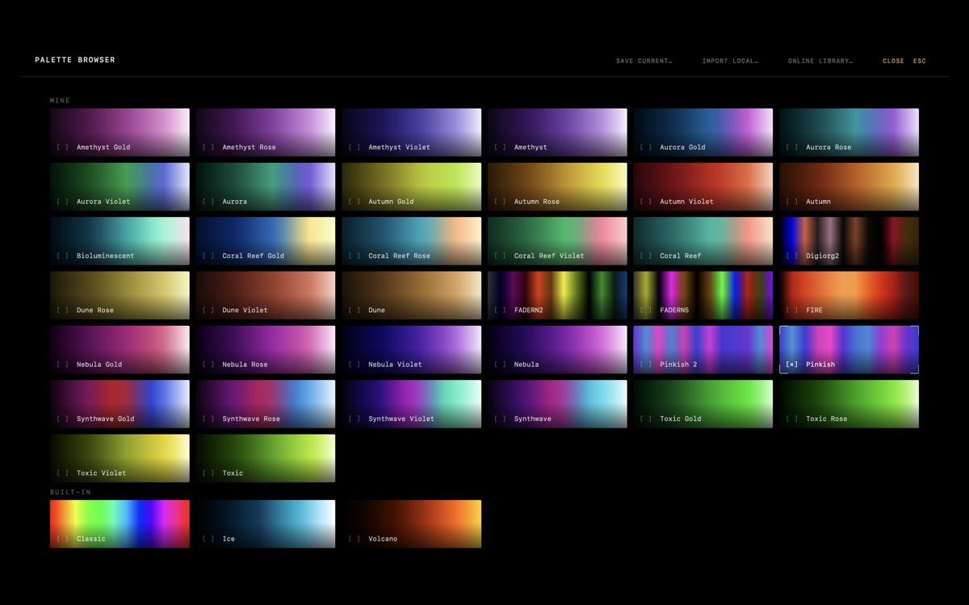Select the Ice built-in palette

(266, 524)
